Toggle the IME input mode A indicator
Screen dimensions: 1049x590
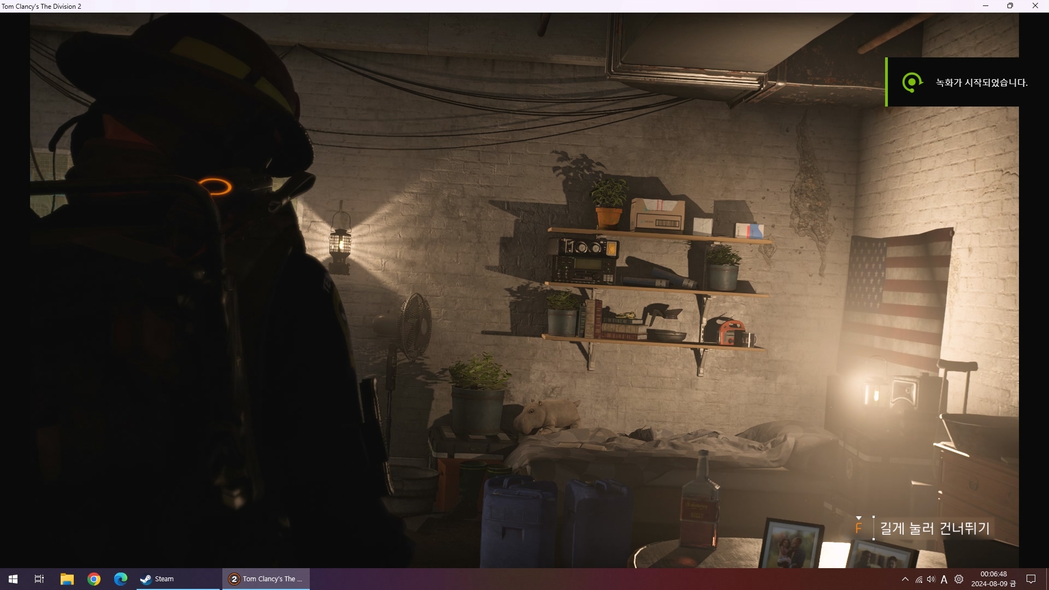click(944, 580)
